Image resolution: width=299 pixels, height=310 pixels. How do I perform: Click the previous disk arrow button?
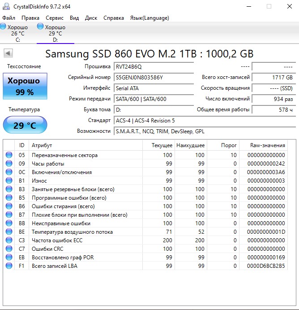click(x=8, y=53)
